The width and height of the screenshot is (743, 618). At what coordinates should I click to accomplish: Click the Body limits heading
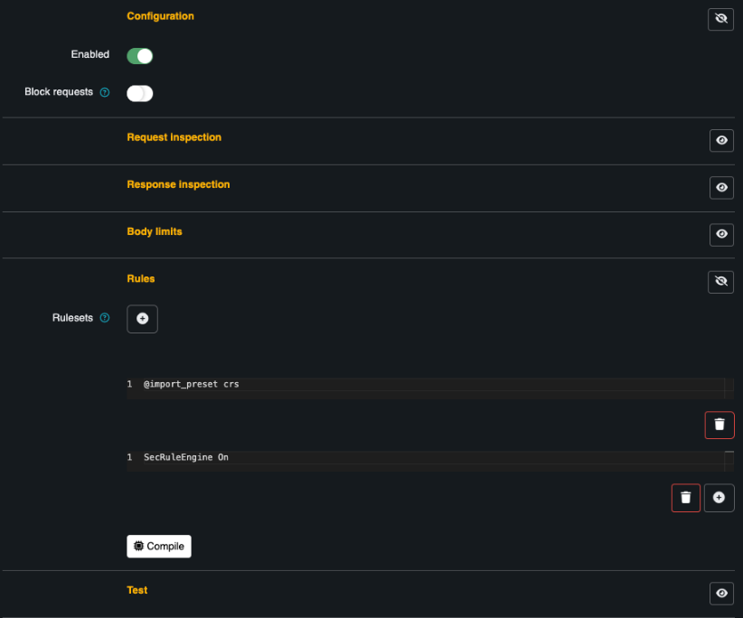(155, 231)
